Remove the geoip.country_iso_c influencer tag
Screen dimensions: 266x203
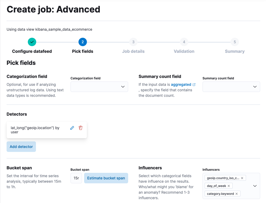point(242,178)
